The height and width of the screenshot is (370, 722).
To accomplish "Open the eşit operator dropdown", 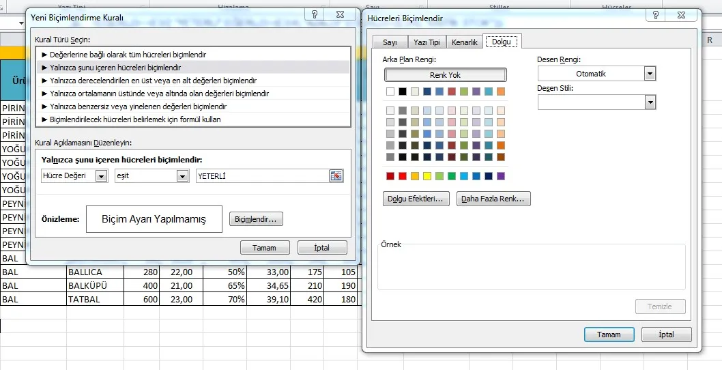I will pos(182,176).
